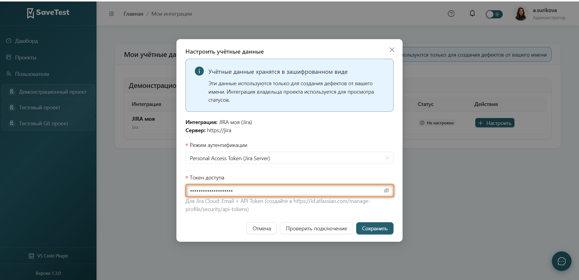Click the VS Code Plugin icon

point(31,256)
